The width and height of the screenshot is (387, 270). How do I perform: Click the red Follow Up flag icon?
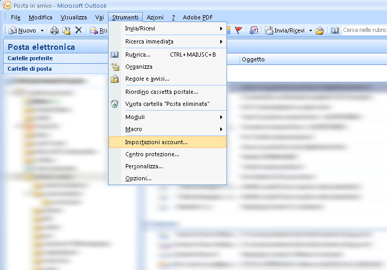tap(239, 30)
